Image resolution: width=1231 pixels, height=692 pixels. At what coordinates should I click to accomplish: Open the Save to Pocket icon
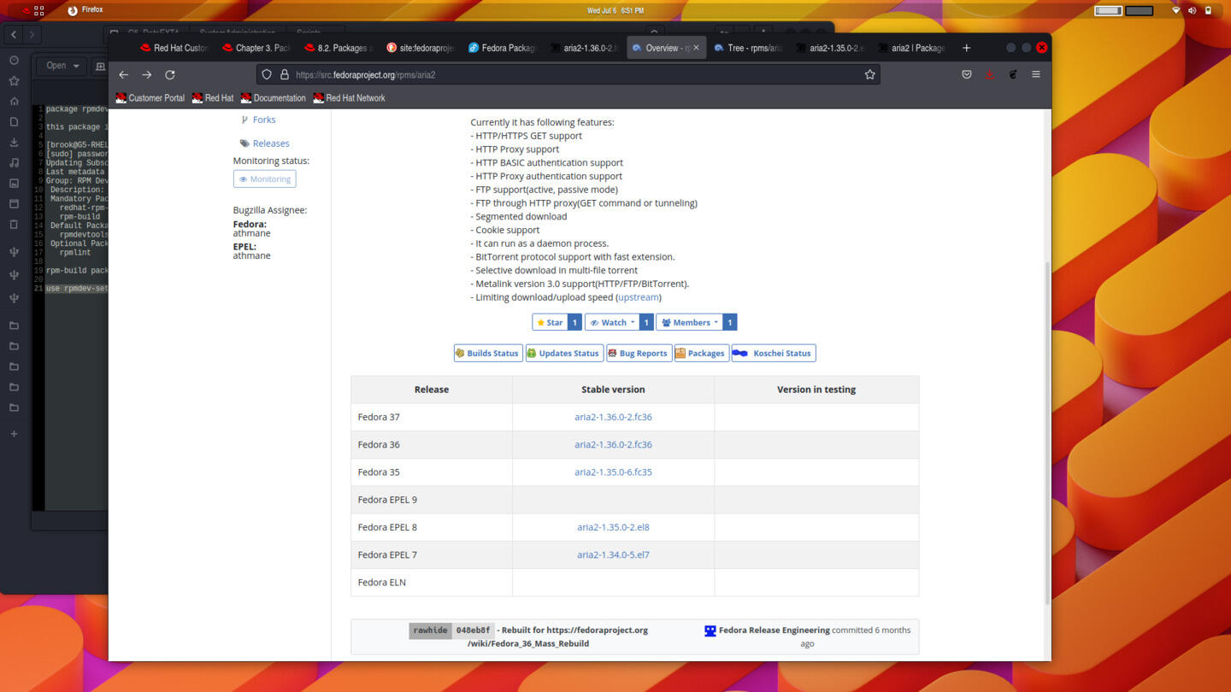[967, 74]
